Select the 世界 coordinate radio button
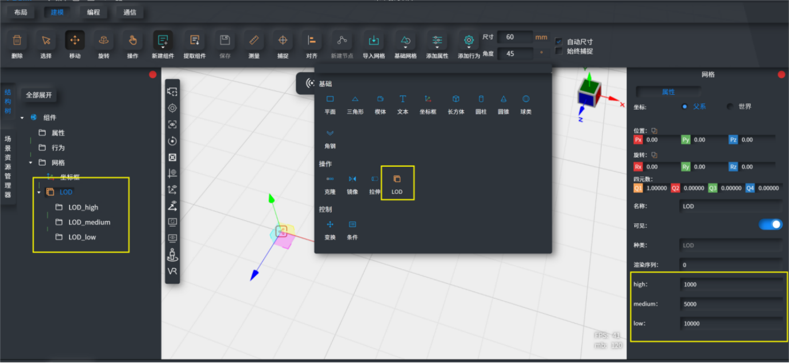Image resolution: width=789 pixels, height=363 pixels. [x=730, y=107]
